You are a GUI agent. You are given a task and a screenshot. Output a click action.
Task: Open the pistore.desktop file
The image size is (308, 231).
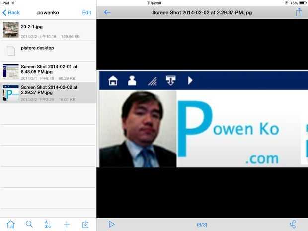coord(48,51)
